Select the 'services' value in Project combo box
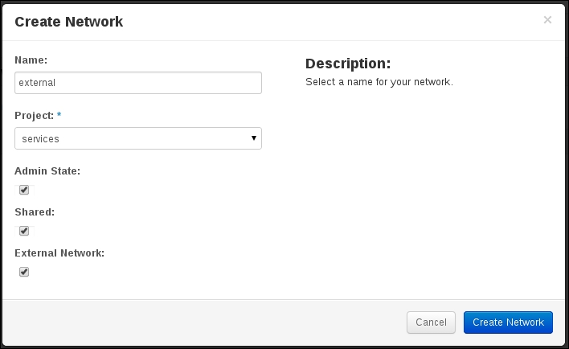 point(40,139)
